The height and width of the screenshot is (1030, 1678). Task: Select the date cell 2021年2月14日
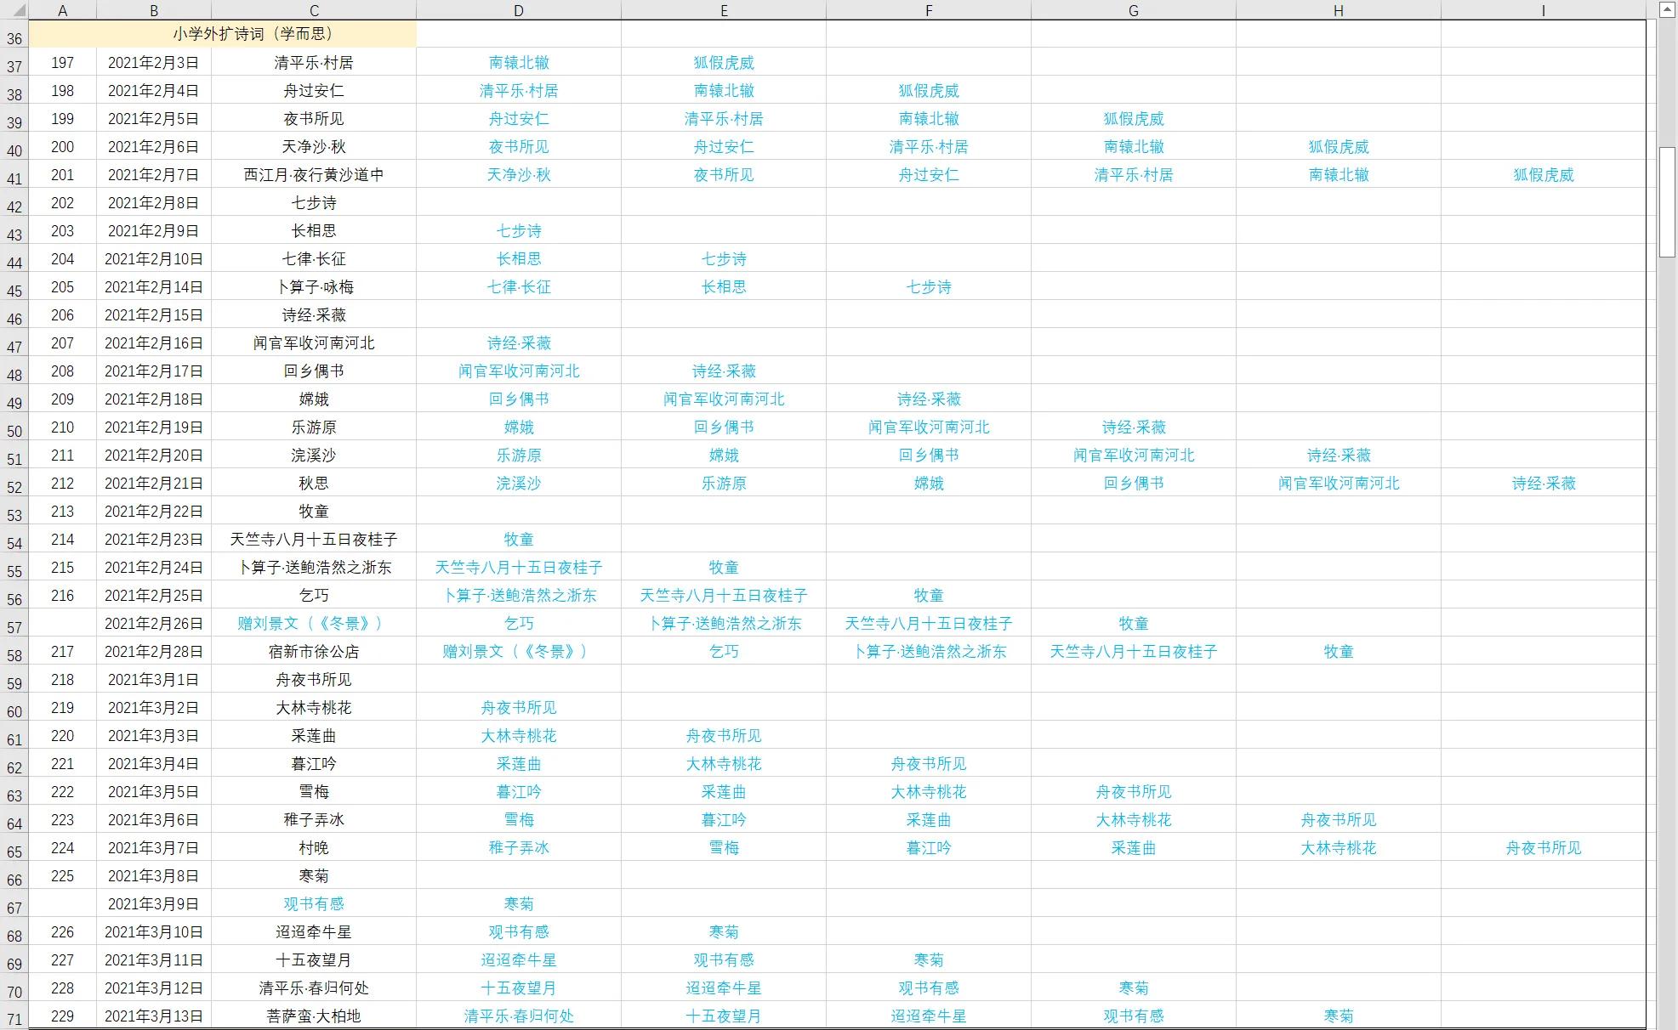click(154, 286)
